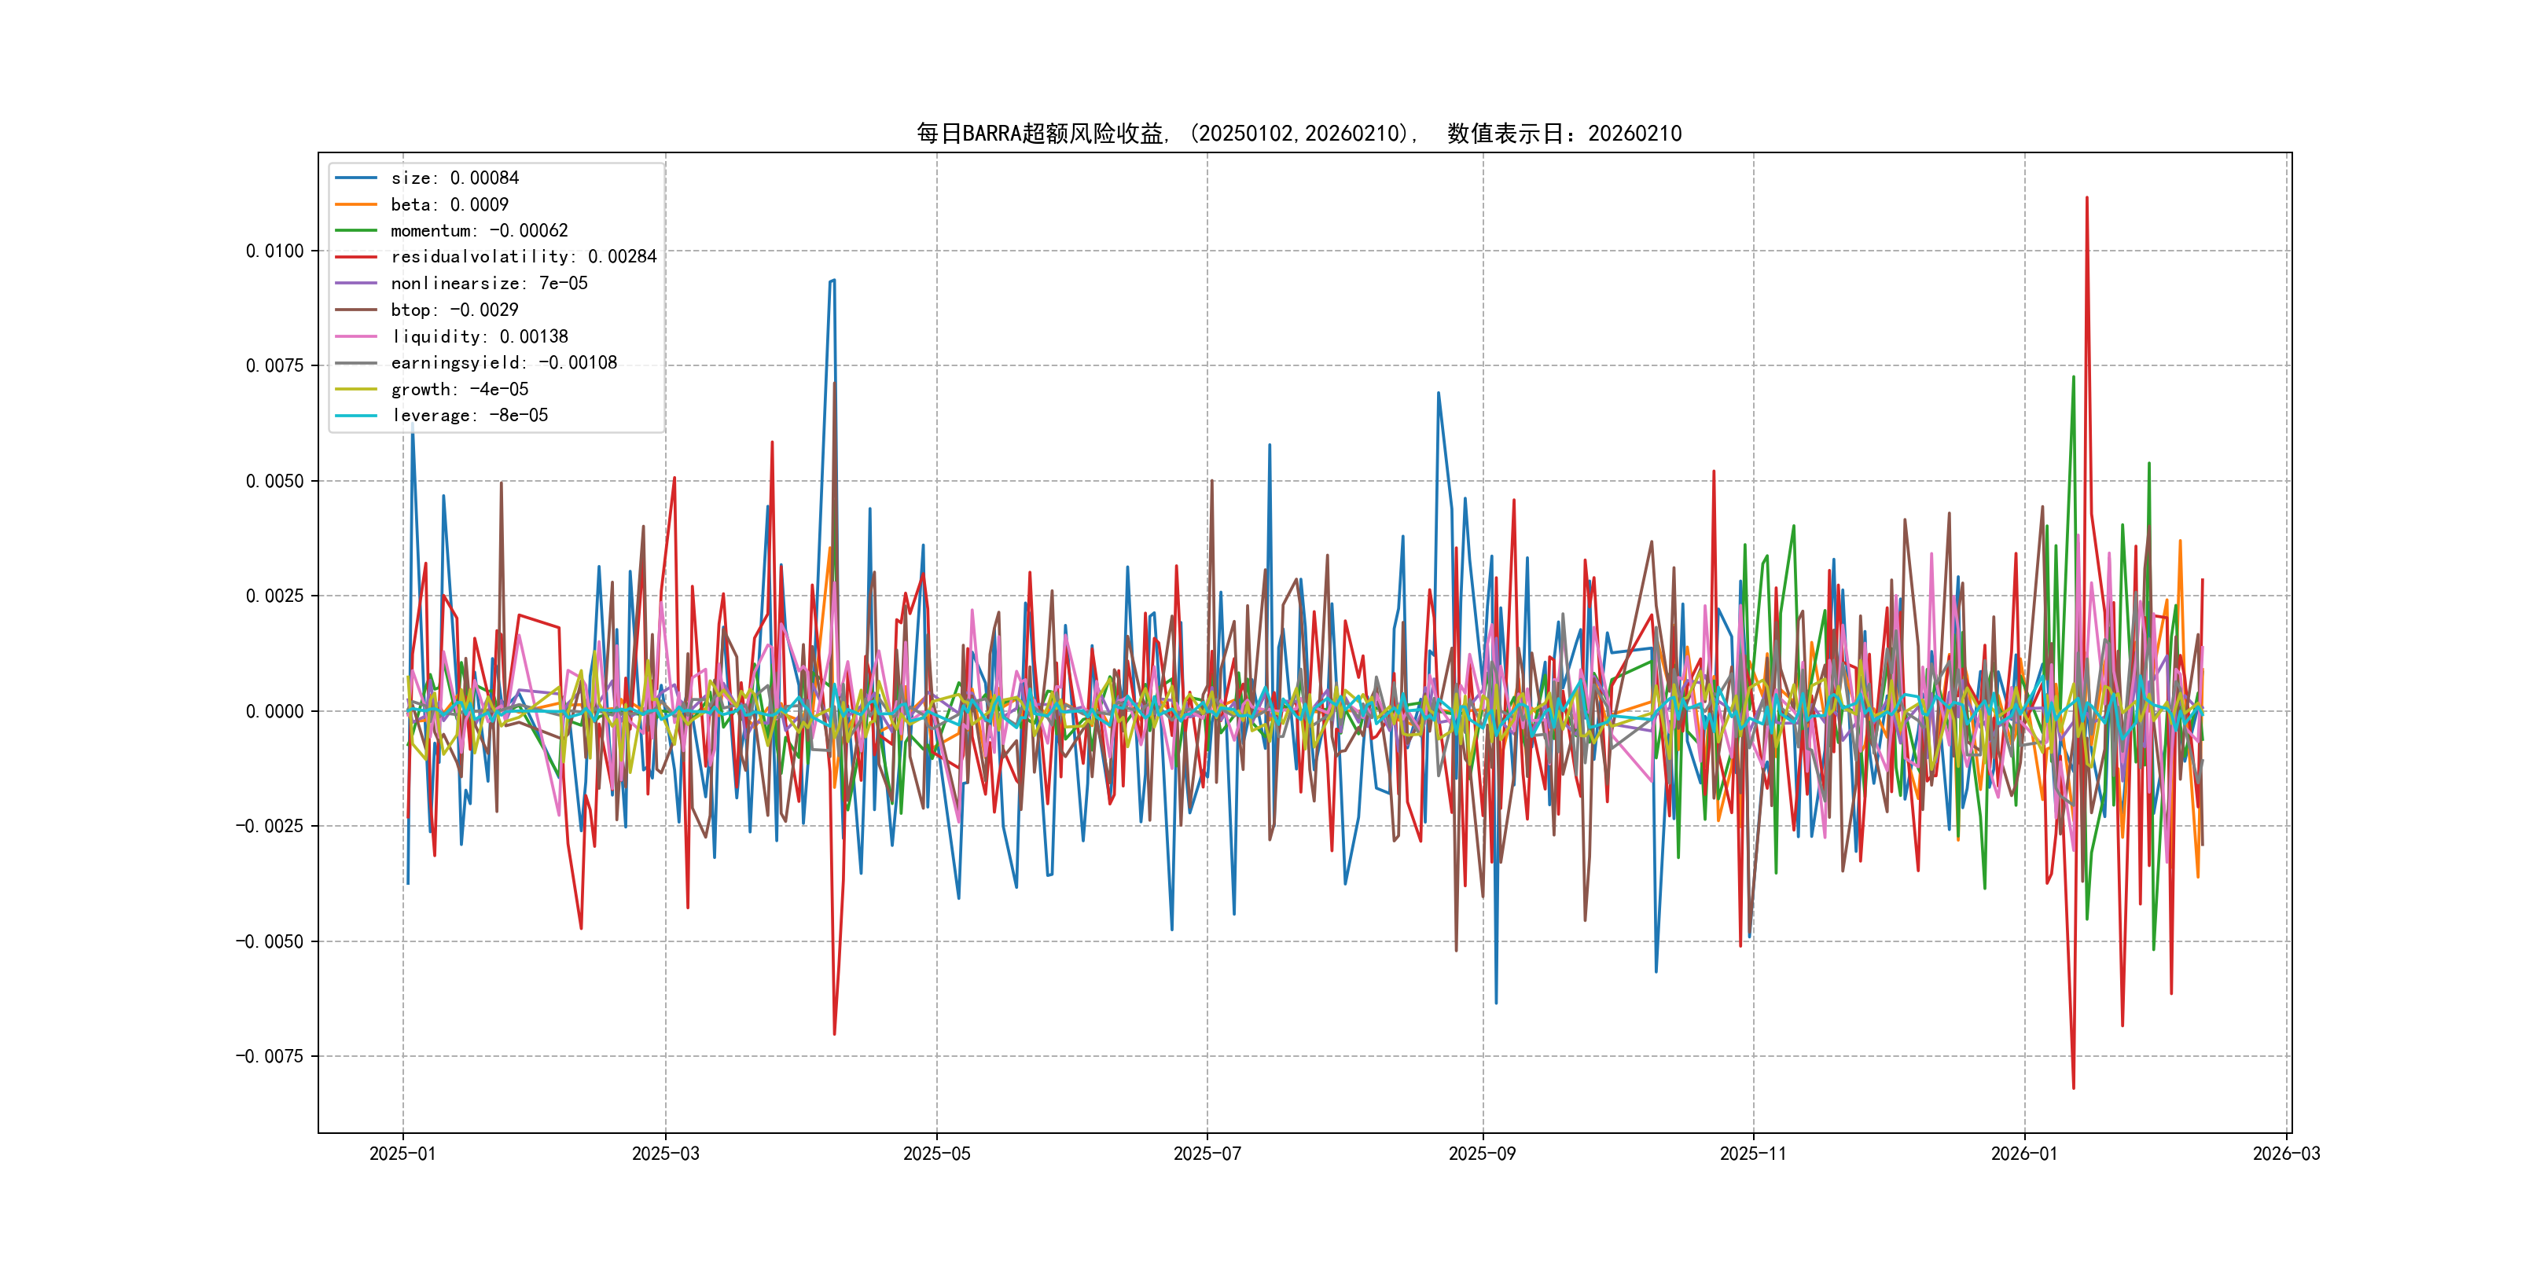Click the red residualvolatility legend swatch
The width and height of the screenshot is (2547, 1273).
356,257
